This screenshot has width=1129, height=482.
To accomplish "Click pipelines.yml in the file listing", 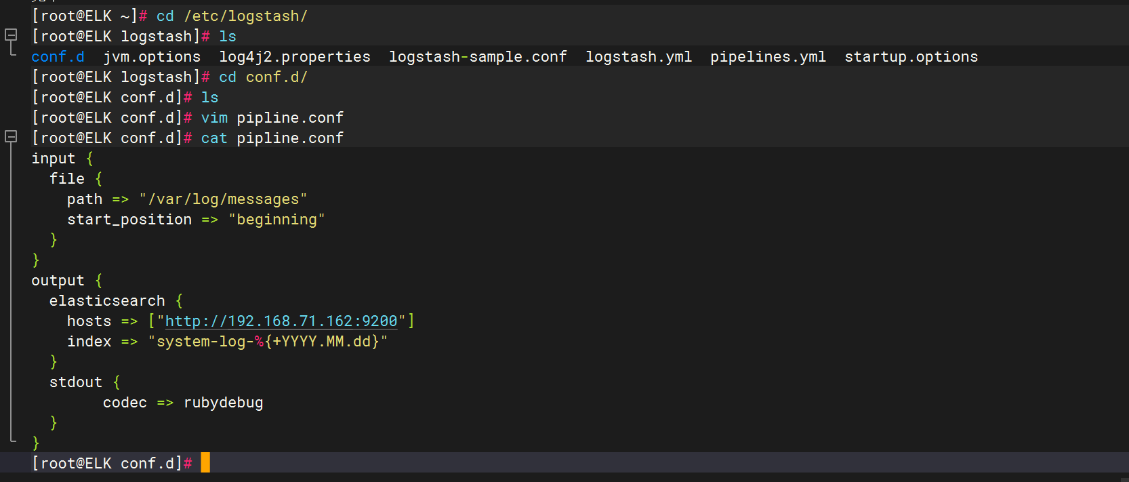I will coord(768,57).
